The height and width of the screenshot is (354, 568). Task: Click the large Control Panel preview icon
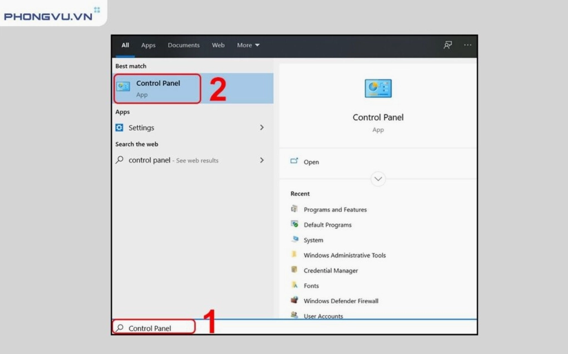tap(378, 88)
